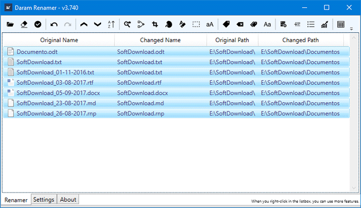This screenshot has height=208, width=361.
Task: Open files with the folder icon
Action: (10, 24)
